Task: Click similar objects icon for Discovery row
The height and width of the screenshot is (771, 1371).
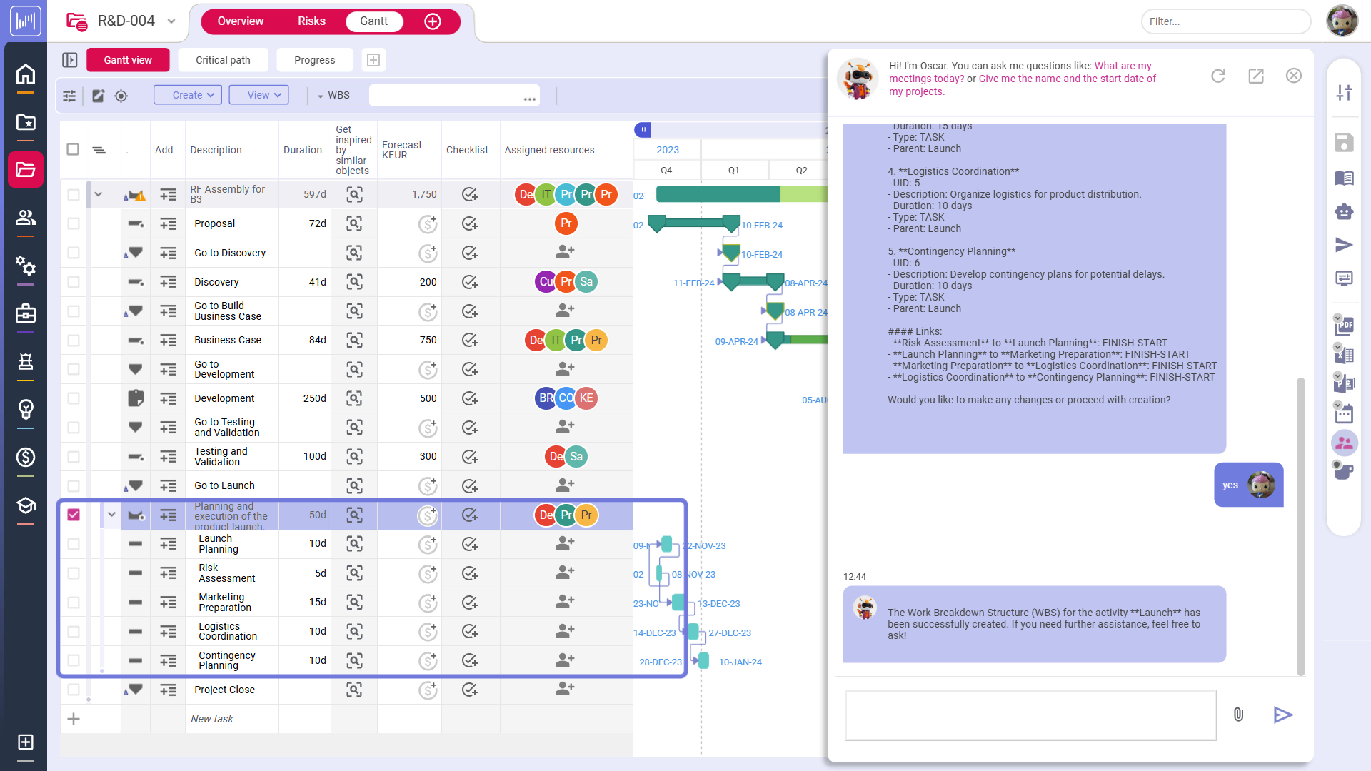Action: (x=354, y=282)
